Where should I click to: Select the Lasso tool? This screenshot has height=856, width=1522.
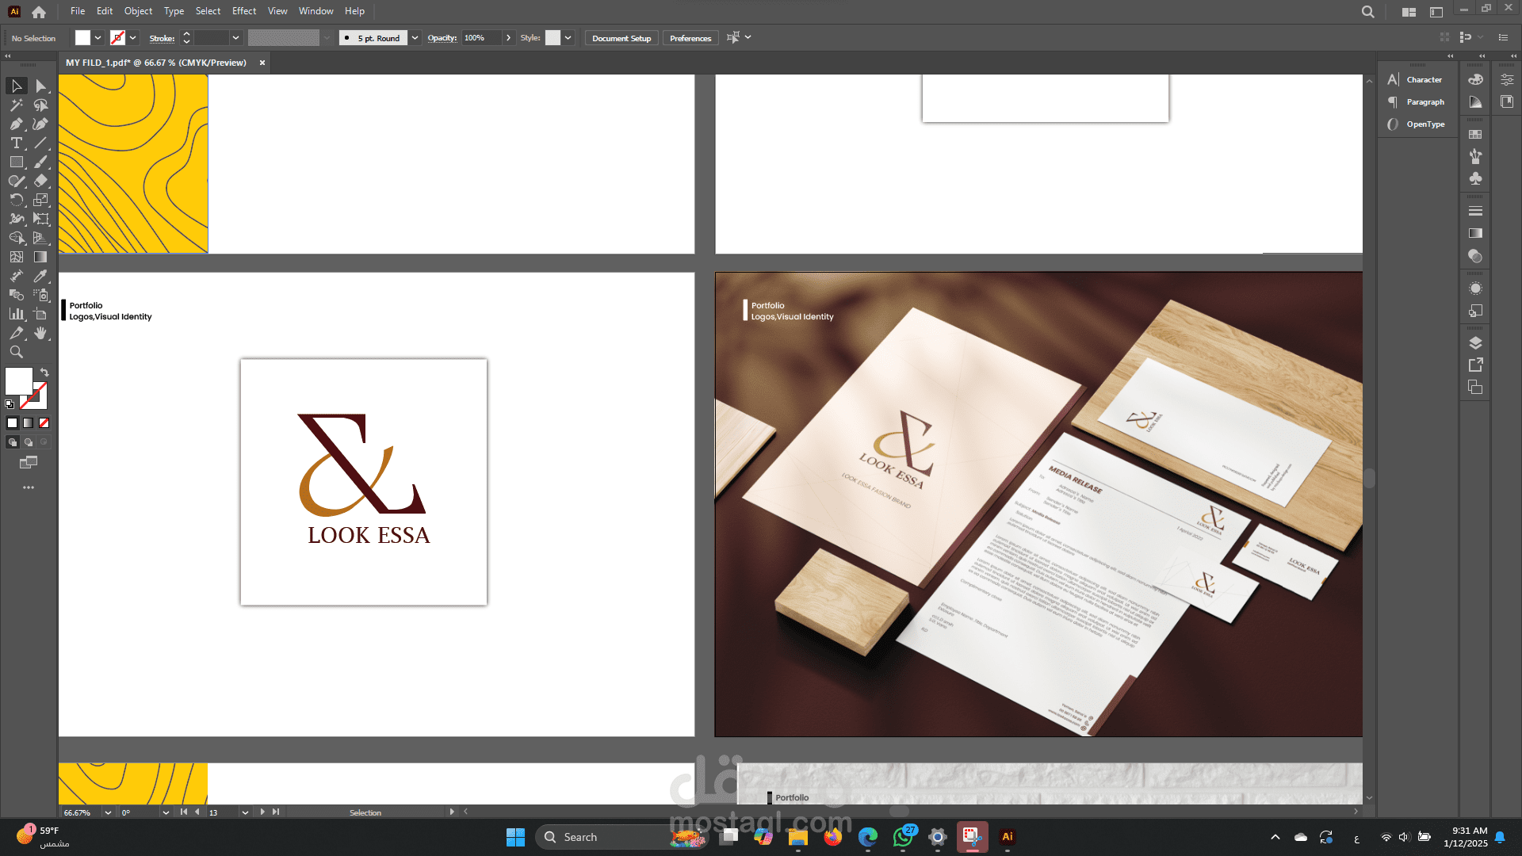pyautogui.click(x=41, y=105)
